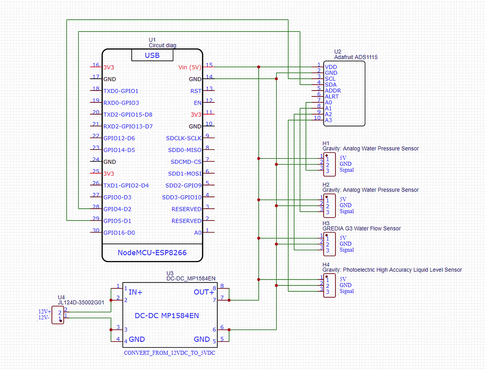The image size is (486, 370).
Task: Select header H1 Analog Water Pressure Sensor
Action: click(x=329, y=164)
